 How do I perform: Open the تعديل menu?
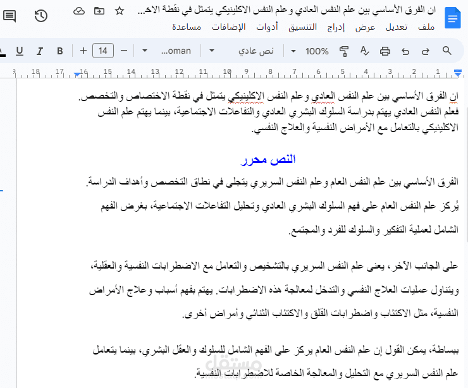coord(397,27)
